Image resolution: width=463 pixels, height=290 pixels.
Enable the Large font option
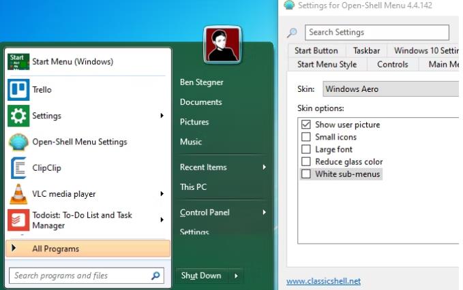point(306,149)
